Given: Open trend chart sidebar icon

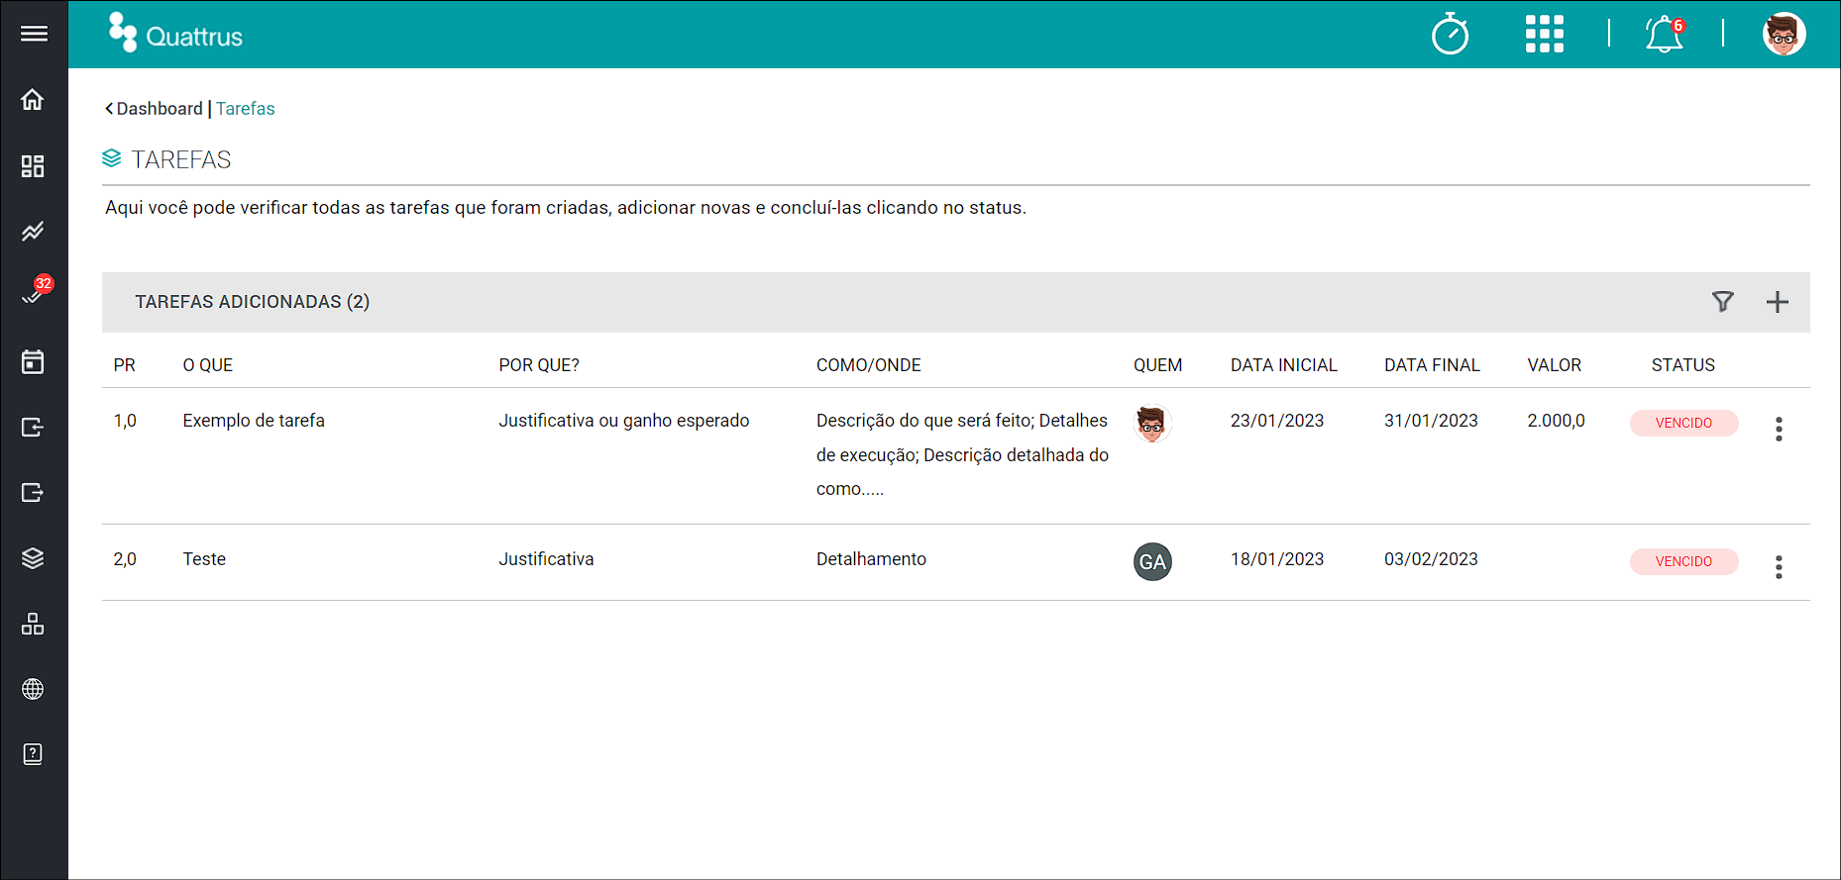Looking at the screenshot, I should [33, 231].
